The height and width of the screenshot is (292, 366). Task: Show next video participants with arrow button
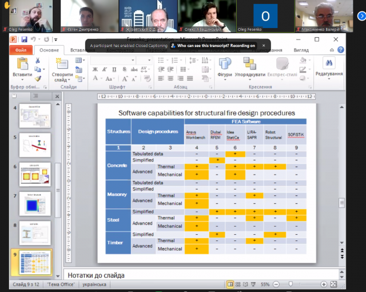point(361,16)
